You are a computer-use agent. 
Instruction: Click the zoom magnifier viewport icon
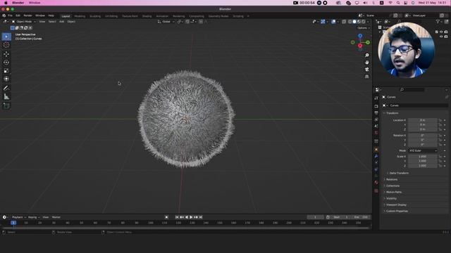pyautogui.click(x=366, y=55)
